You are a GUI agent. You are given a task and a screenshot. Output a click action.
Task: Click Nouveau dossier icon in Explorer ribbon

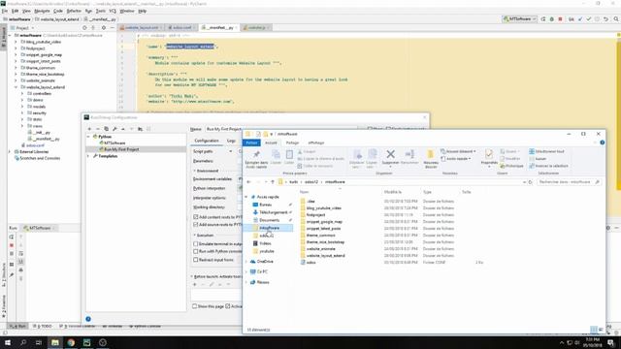pyautogui.click(x=431, y=154)
